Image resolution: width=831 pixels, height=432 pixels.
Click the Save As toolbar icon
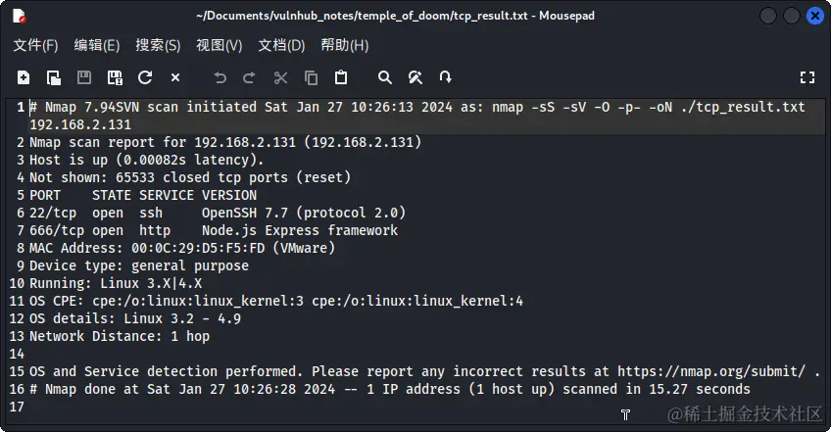(115, 77)
